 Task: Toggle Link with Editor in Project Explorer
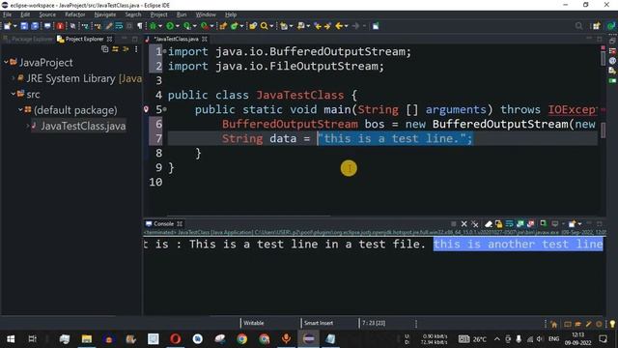115,49
